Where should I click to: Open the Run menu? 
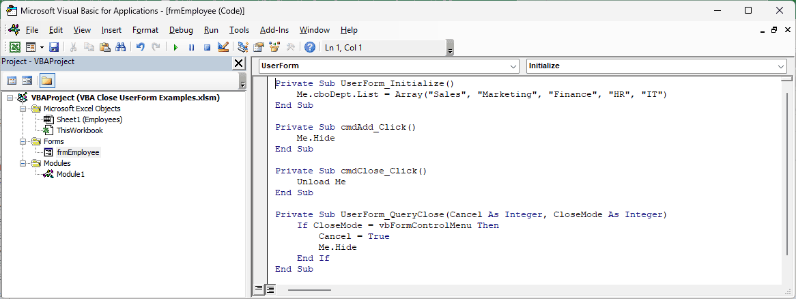pos(211,30)
